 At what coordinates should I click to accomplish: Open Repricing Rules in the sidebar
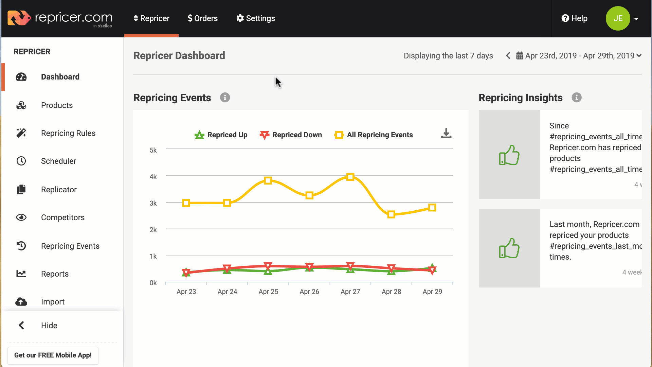68,133
